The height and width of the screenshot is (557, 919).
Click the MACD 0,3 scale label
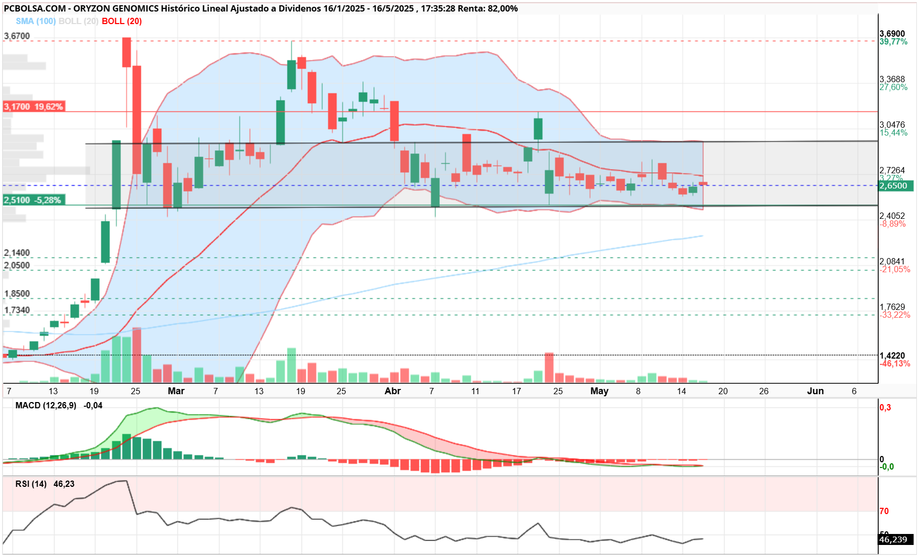[885, 408]
